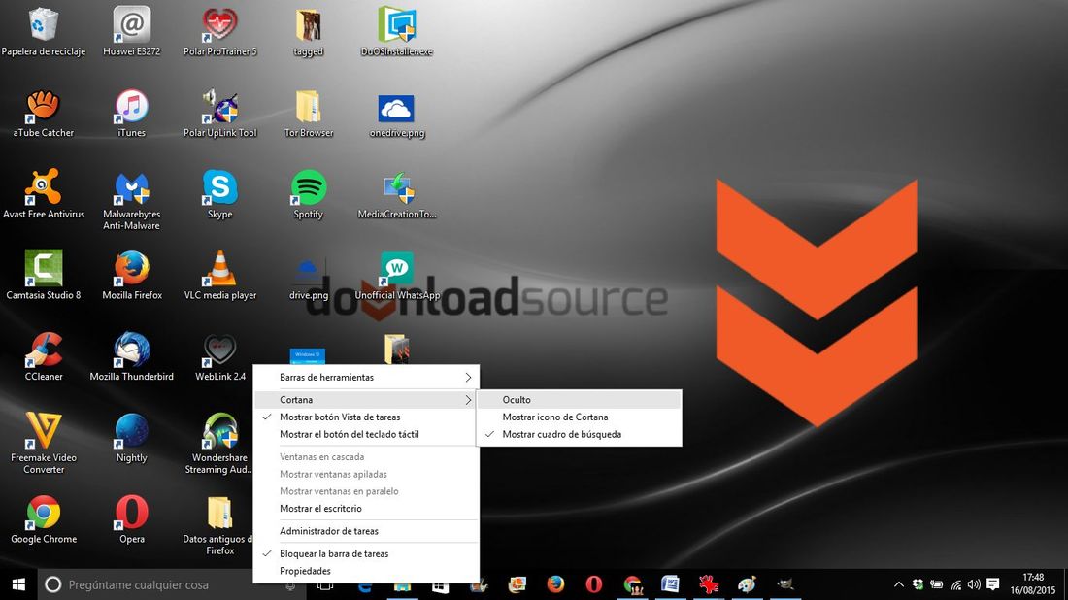Select the Avast Free Antivirus shortcut
1068x600 pixels.
click(x=43, y=194)
